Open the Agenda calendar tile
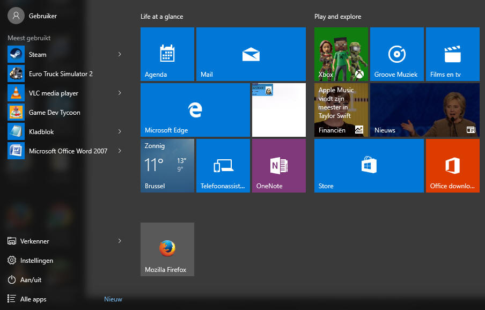Viewport: 485px width, 310px height. [167, 54]
